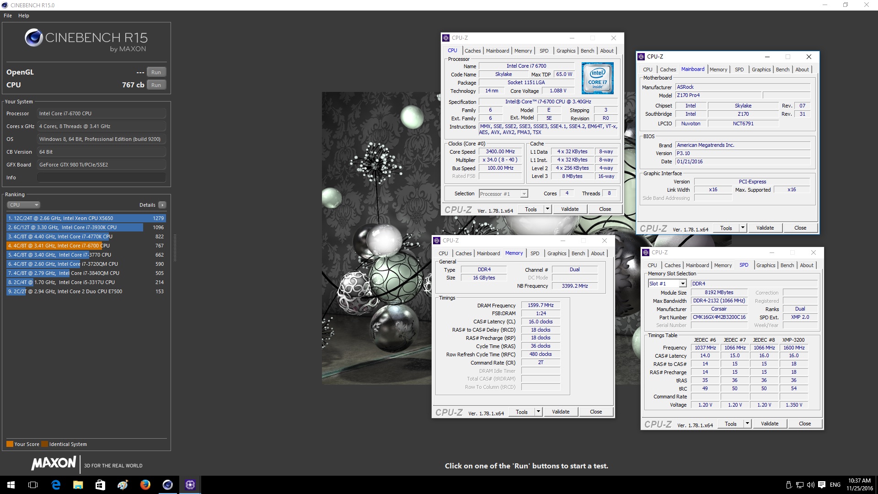The height and width of the screenshot is (494, 878).
Task: Open the File menu in Cinebench
Action: [x=8, y=16]
